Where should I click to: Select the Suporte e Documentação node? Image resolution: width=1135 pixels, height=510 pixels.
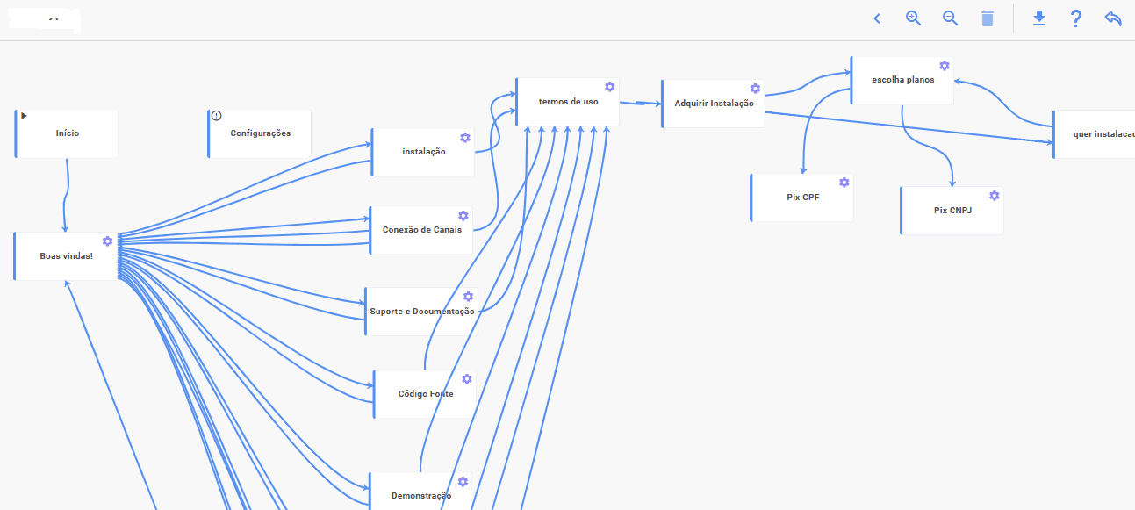421,312
